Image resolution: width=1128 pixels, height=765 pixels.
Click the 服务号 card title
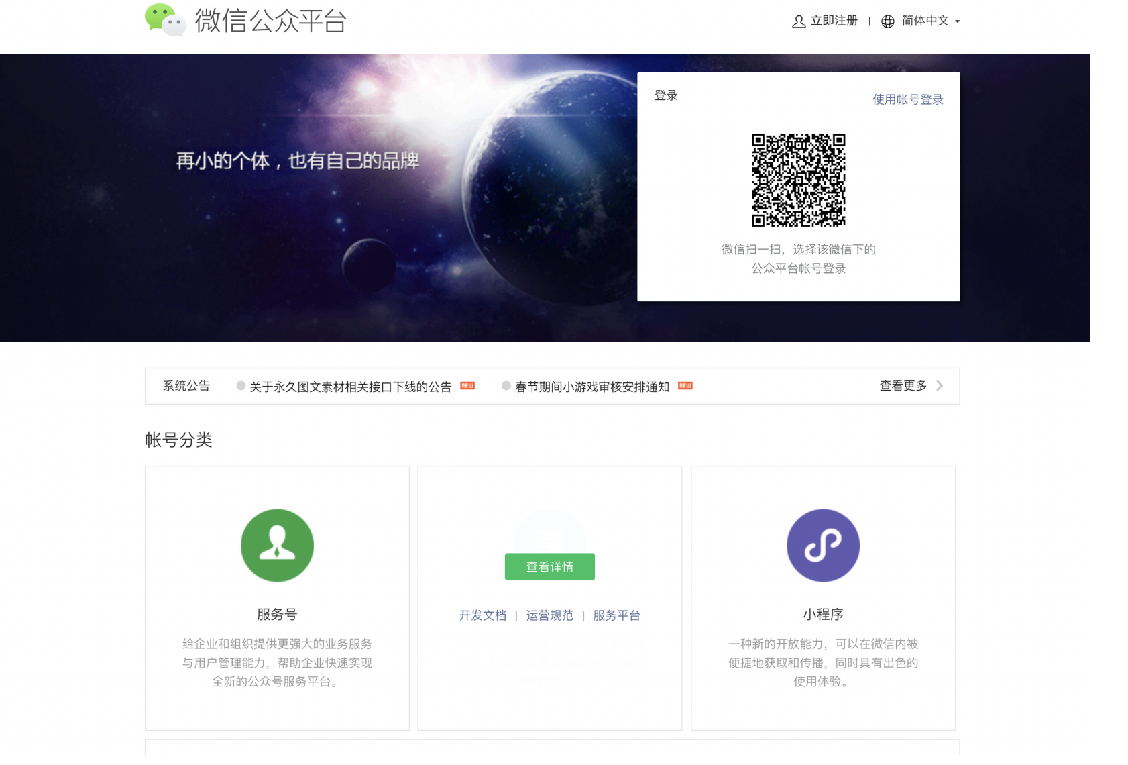[277, 614]
